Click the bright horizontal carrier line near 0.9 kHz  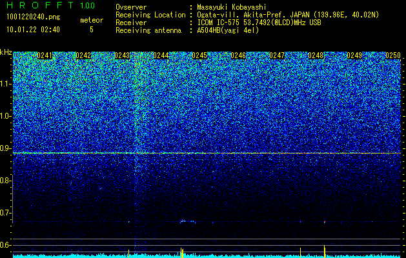click(x=207, y=154)
